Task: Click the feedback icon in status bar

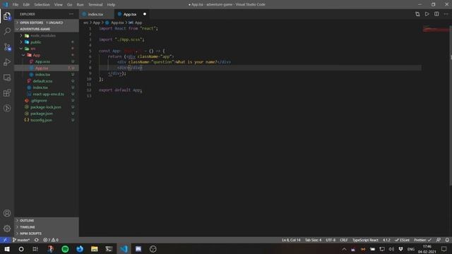Action: pos(438,240)
